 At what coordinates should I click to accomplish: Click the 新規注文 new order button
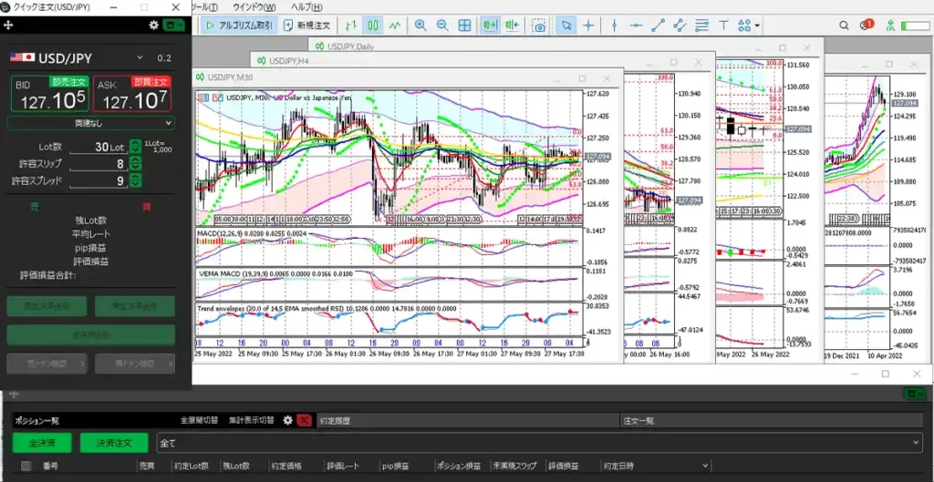(307, 26)
